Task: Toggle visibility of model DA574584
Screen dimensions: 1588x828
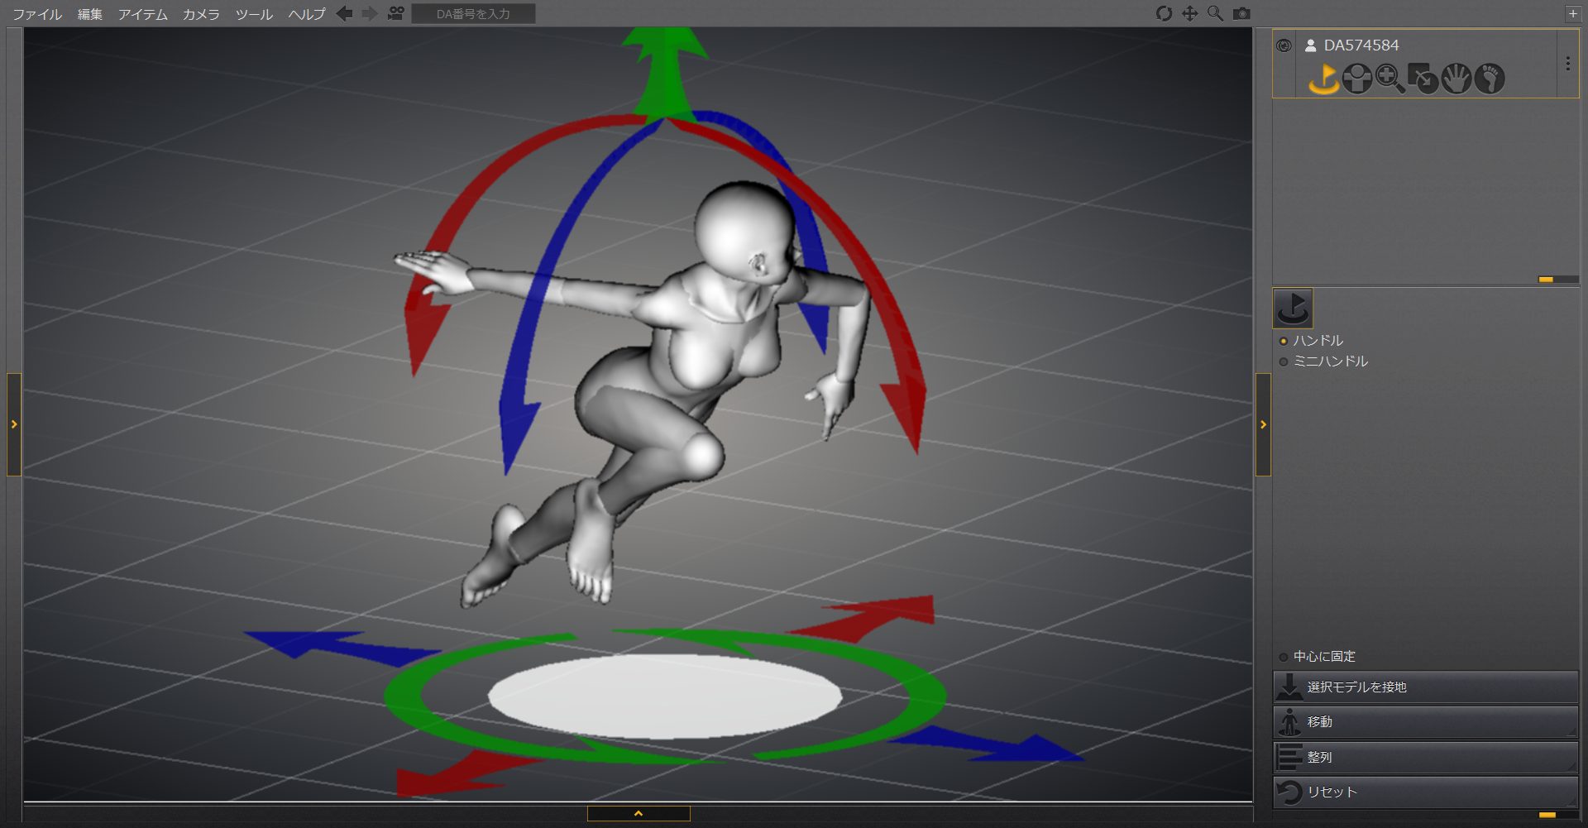Action: [x=1284, y=45]
